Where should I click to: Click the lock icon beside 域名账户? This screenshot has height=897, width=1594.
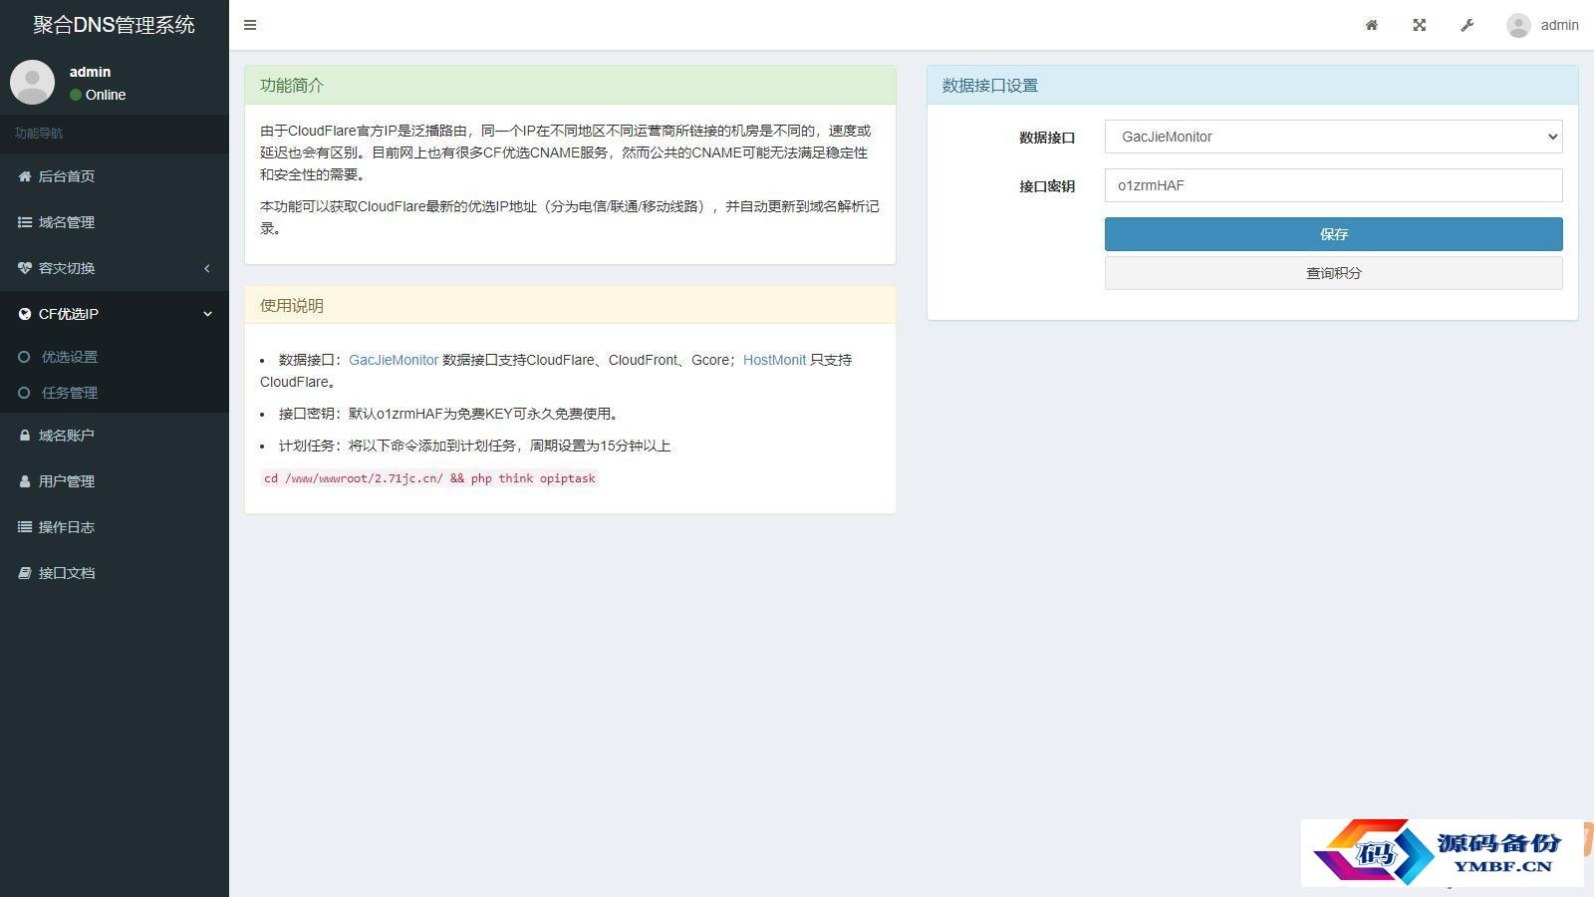(x=25, y=436)
